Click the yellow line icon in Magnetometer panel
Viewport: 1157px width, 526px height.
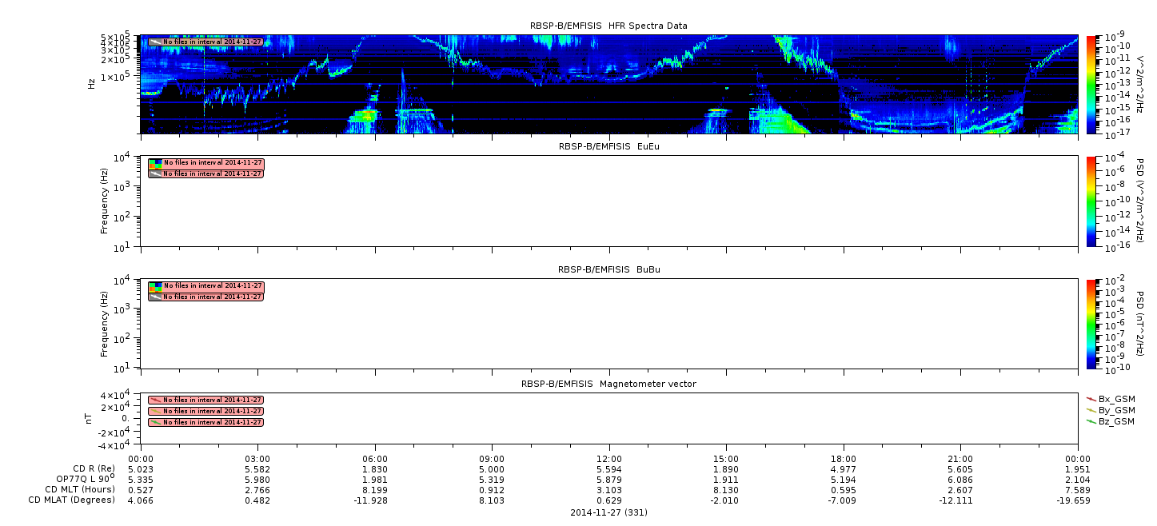coord(156,411)
